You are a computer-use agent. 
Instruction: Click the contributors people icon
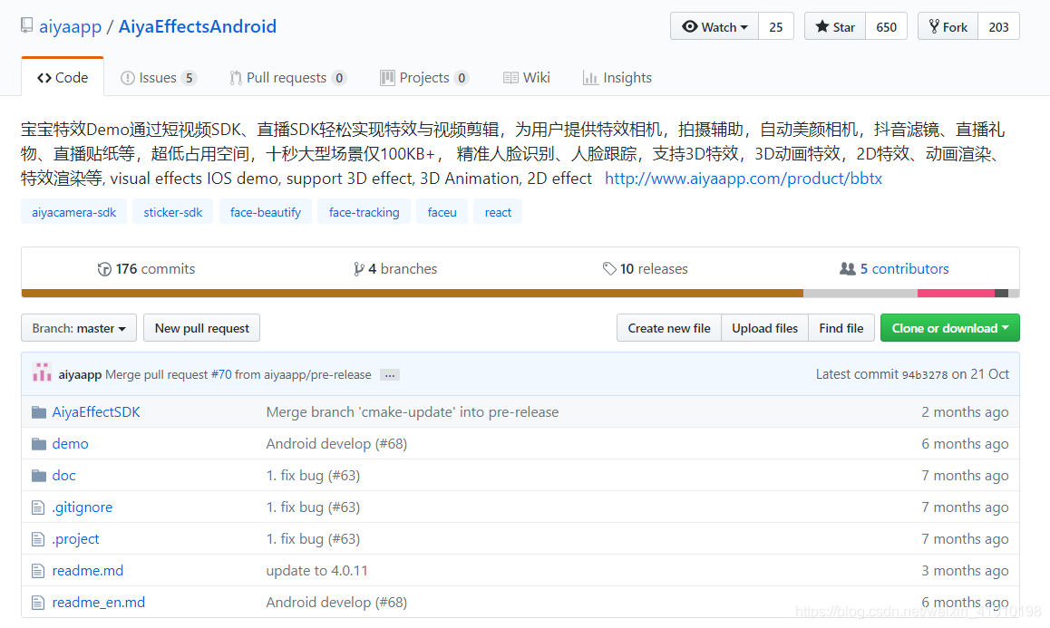pos(847,269)
